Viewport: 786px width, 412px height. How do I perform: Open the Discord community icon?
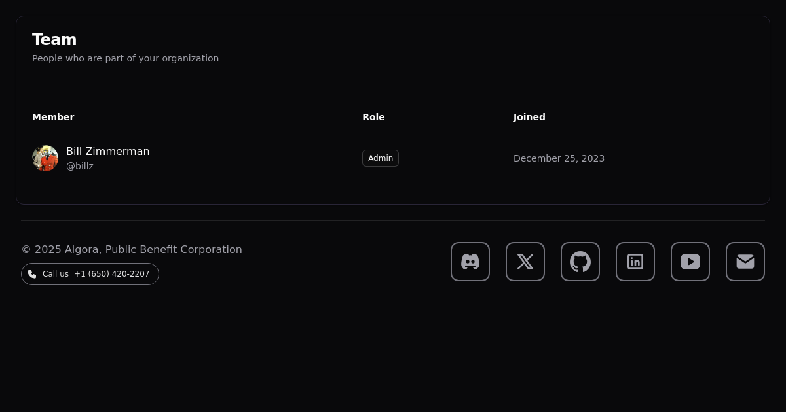[x=470, y=262]
